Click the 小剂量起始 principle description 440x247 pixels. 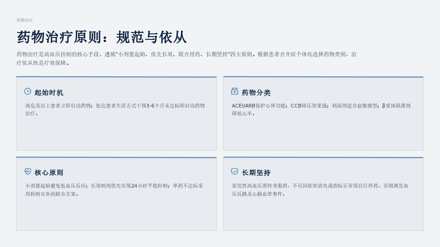(114, 189)
